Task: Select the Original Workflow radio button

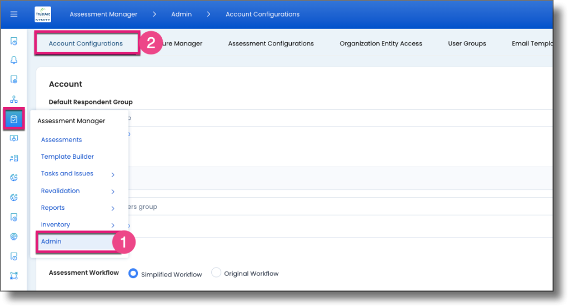Action: coord(216,273)
